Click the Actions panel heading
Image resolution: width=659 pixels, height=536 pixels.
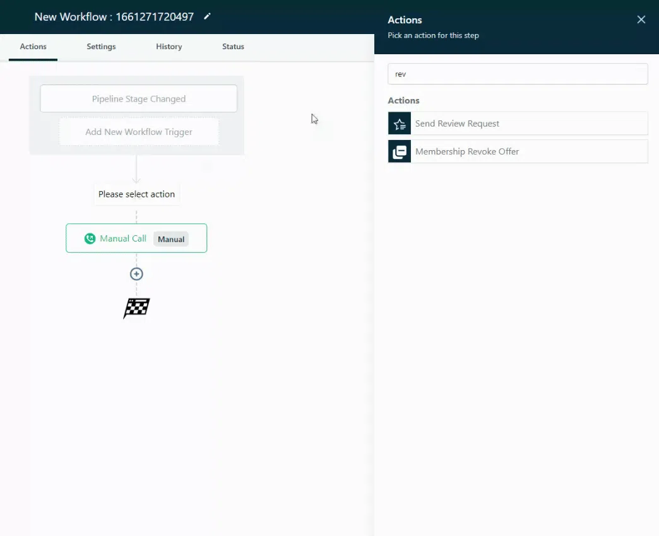pyautogui.click(x=405, y=20)
